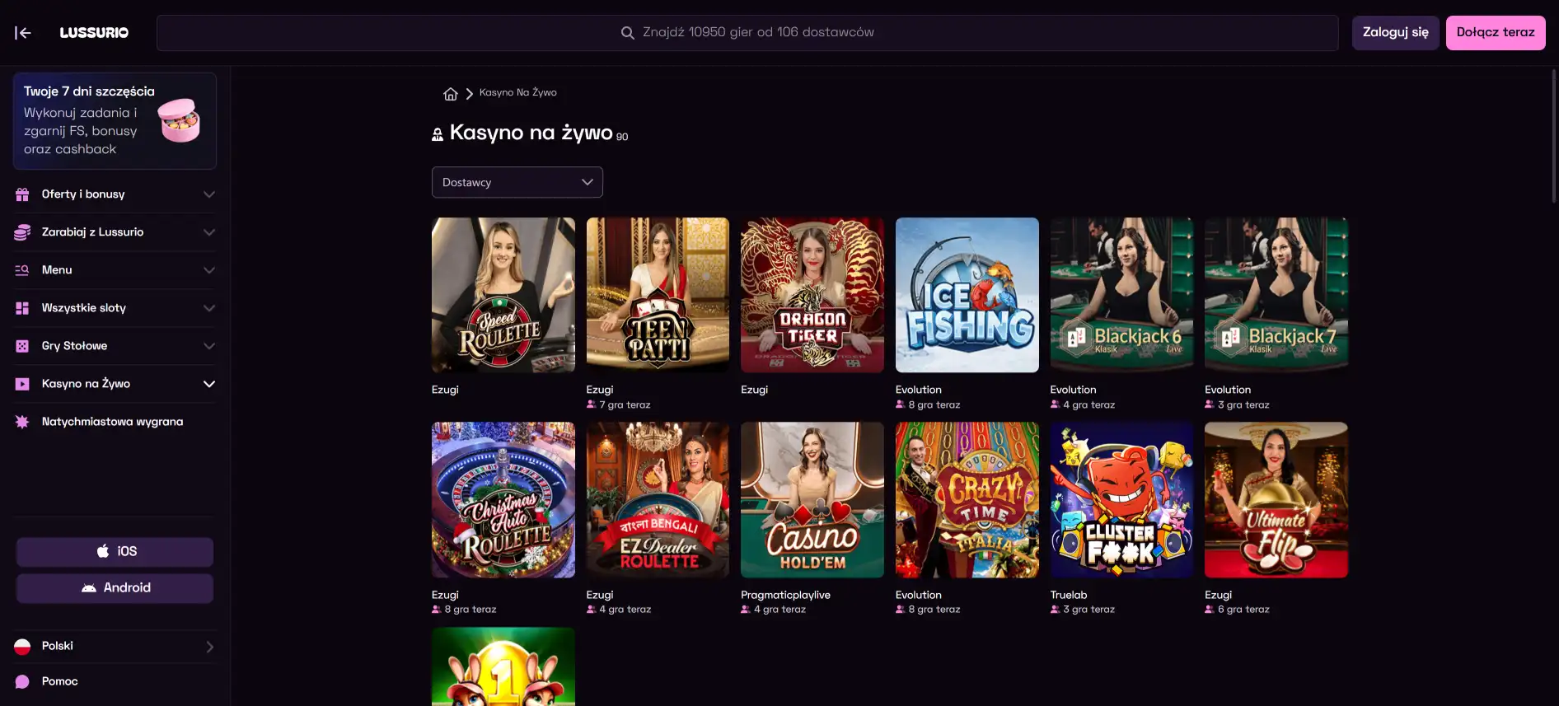Click the Lussurio logo
The width and height of the screenshot is (1559, 706).
tap(94, 33)
